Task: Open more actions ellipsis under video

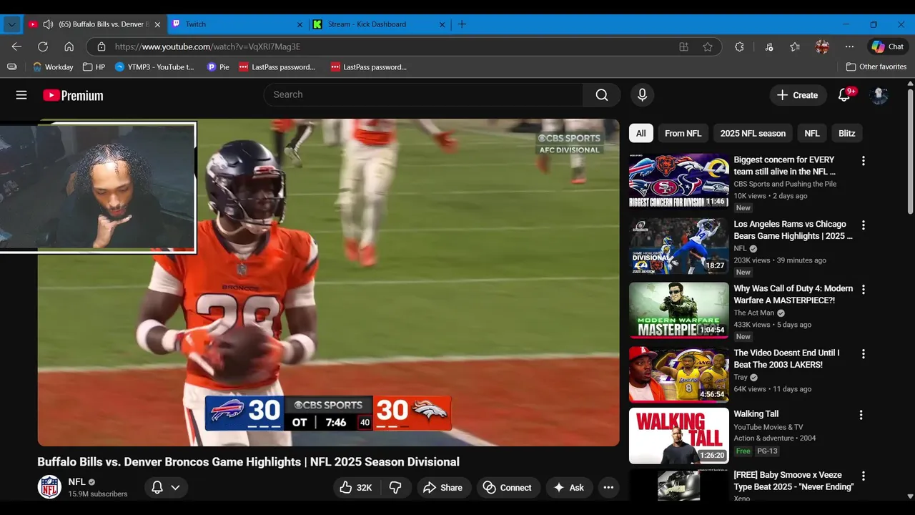Action: [608, 488]
